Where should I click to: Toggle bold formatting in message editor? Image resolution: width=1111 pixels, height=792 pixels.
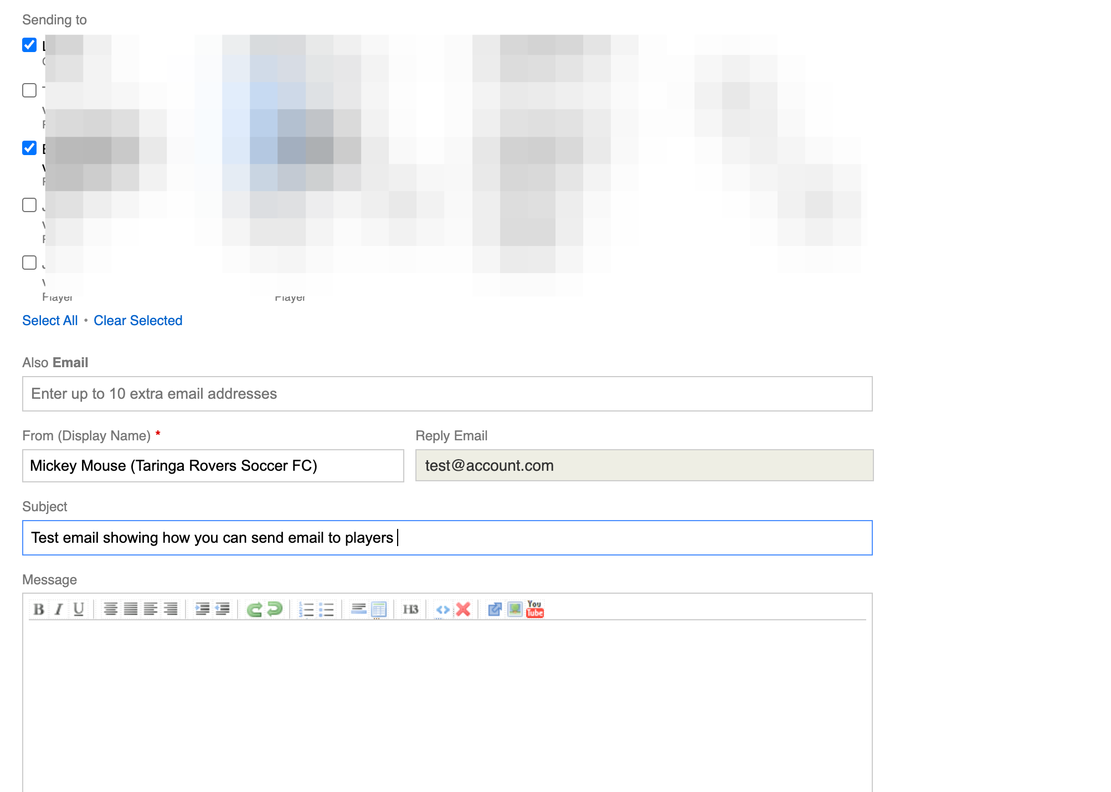tap(39, 609)
